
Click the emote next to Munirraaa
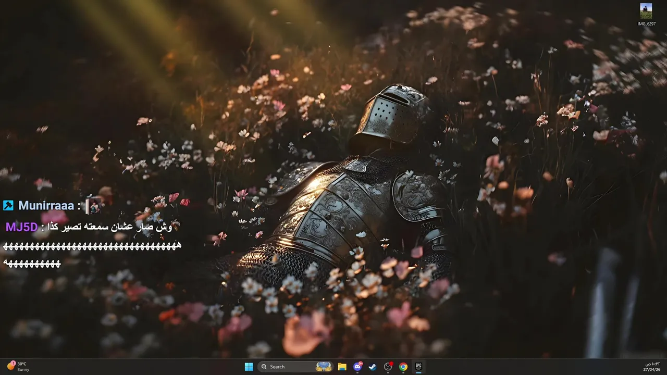[93, 206]
